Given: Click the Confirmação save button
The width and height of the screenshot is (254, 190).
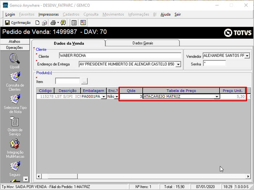Looking at the screenshot, I should [x=18, y=23].
